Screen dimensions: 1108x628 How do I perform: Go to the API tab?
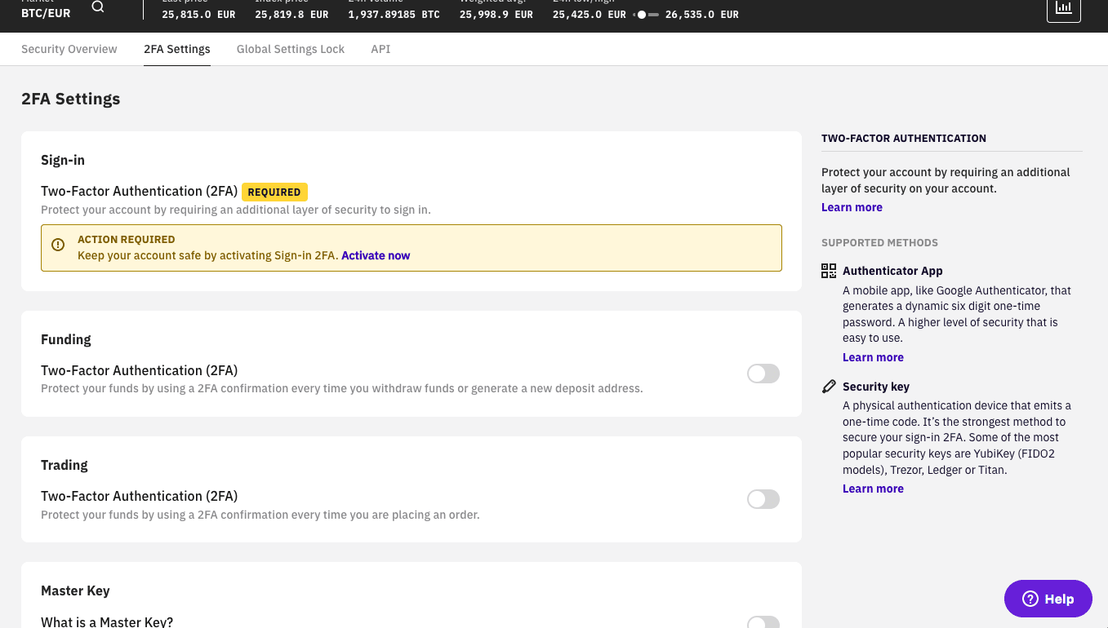coord(380,49)
